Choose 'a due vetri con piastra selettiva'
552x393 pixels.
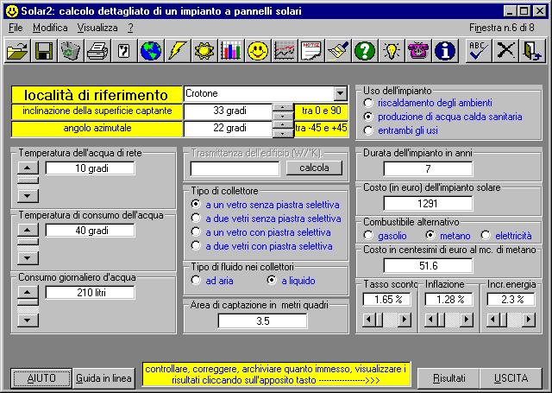[x=196, y=246]
